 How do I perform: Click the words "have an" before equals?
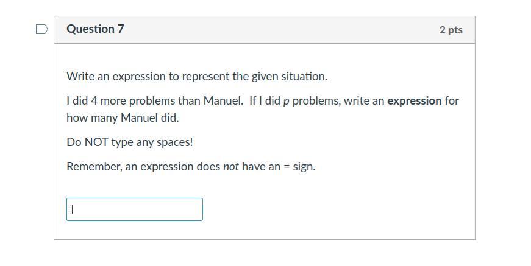261,167
